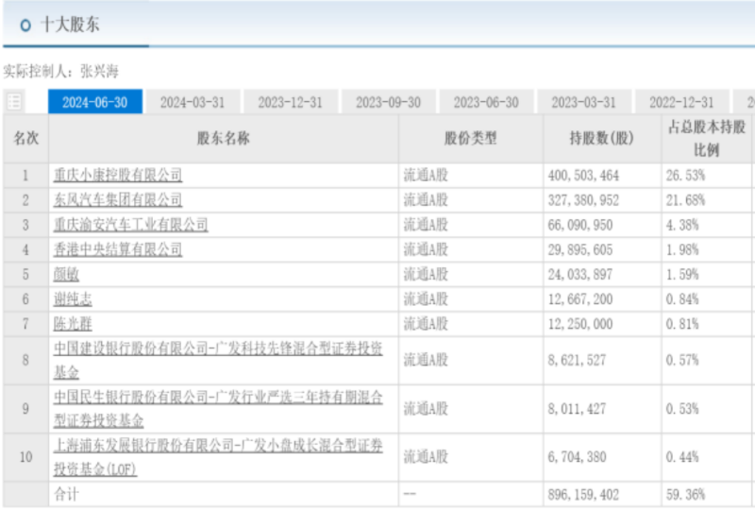The width and height of the screenshot is (755, 510).
Task: Click rank number 10 cell
Action: [x=26, y=457]
